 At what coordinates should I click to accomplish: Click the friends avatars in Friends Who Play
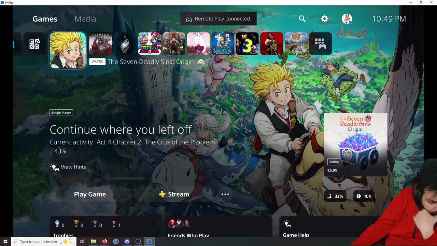click(x=179, y=224)
